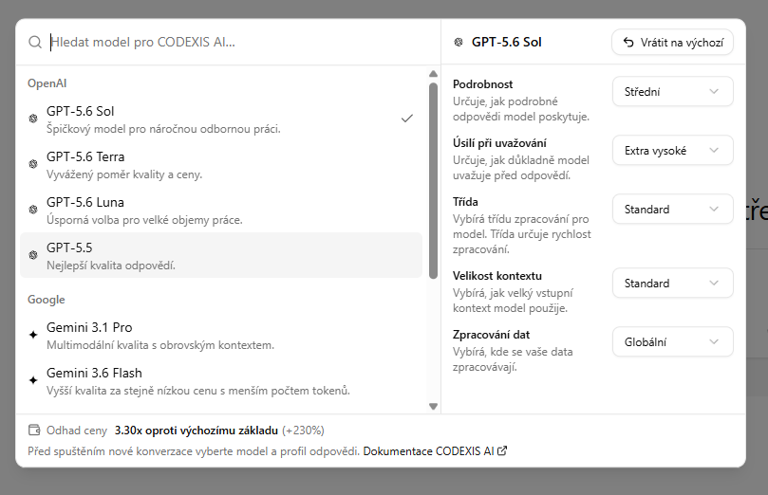Click the undo arrow icon in Vrátit na výchozí

(x=628, y=42)
